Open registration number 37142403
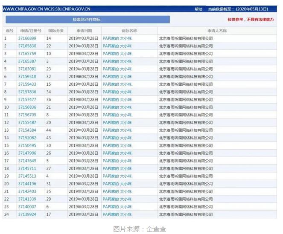283x234 pixels. click(27, 191)
